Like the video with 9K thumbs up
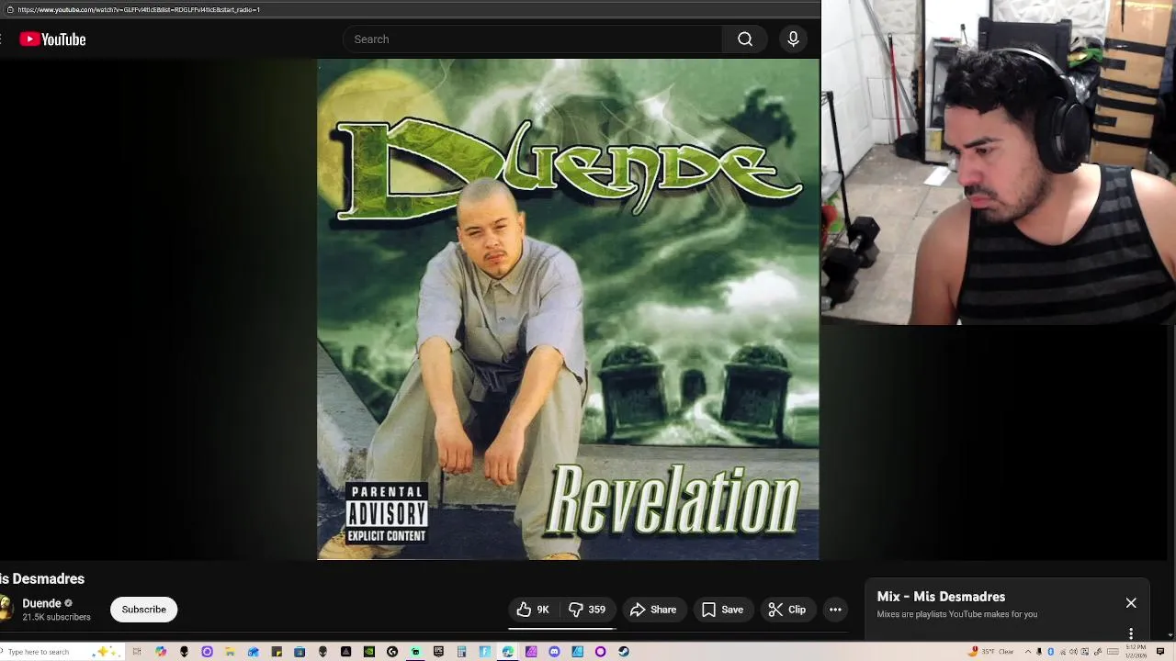The height and width of the screenshot is (661, 1176). (x=533, y=610)
